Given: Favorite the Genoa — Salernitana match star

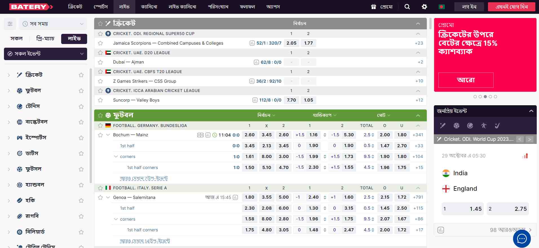Looking at the screenshot, I should pos(100,197).
